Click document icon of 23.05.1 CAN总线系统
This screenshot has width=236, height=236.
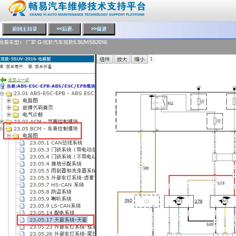pos(22,143)
